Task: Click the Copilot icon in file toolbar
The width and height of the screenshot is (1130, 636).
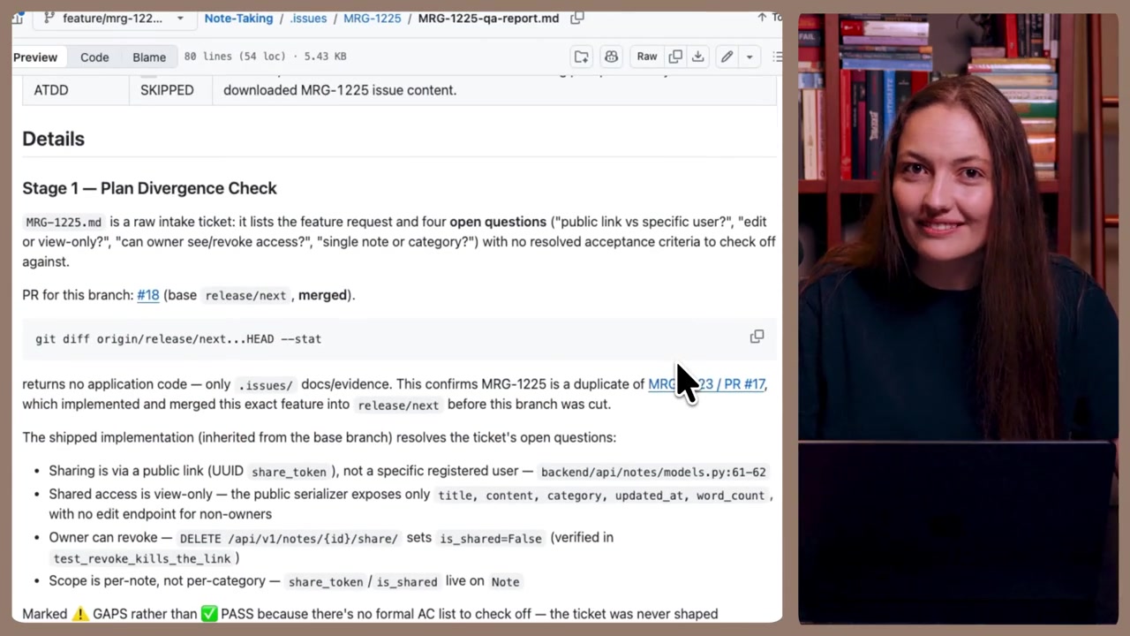Action: pyautogui.click(x=611, y=57)
